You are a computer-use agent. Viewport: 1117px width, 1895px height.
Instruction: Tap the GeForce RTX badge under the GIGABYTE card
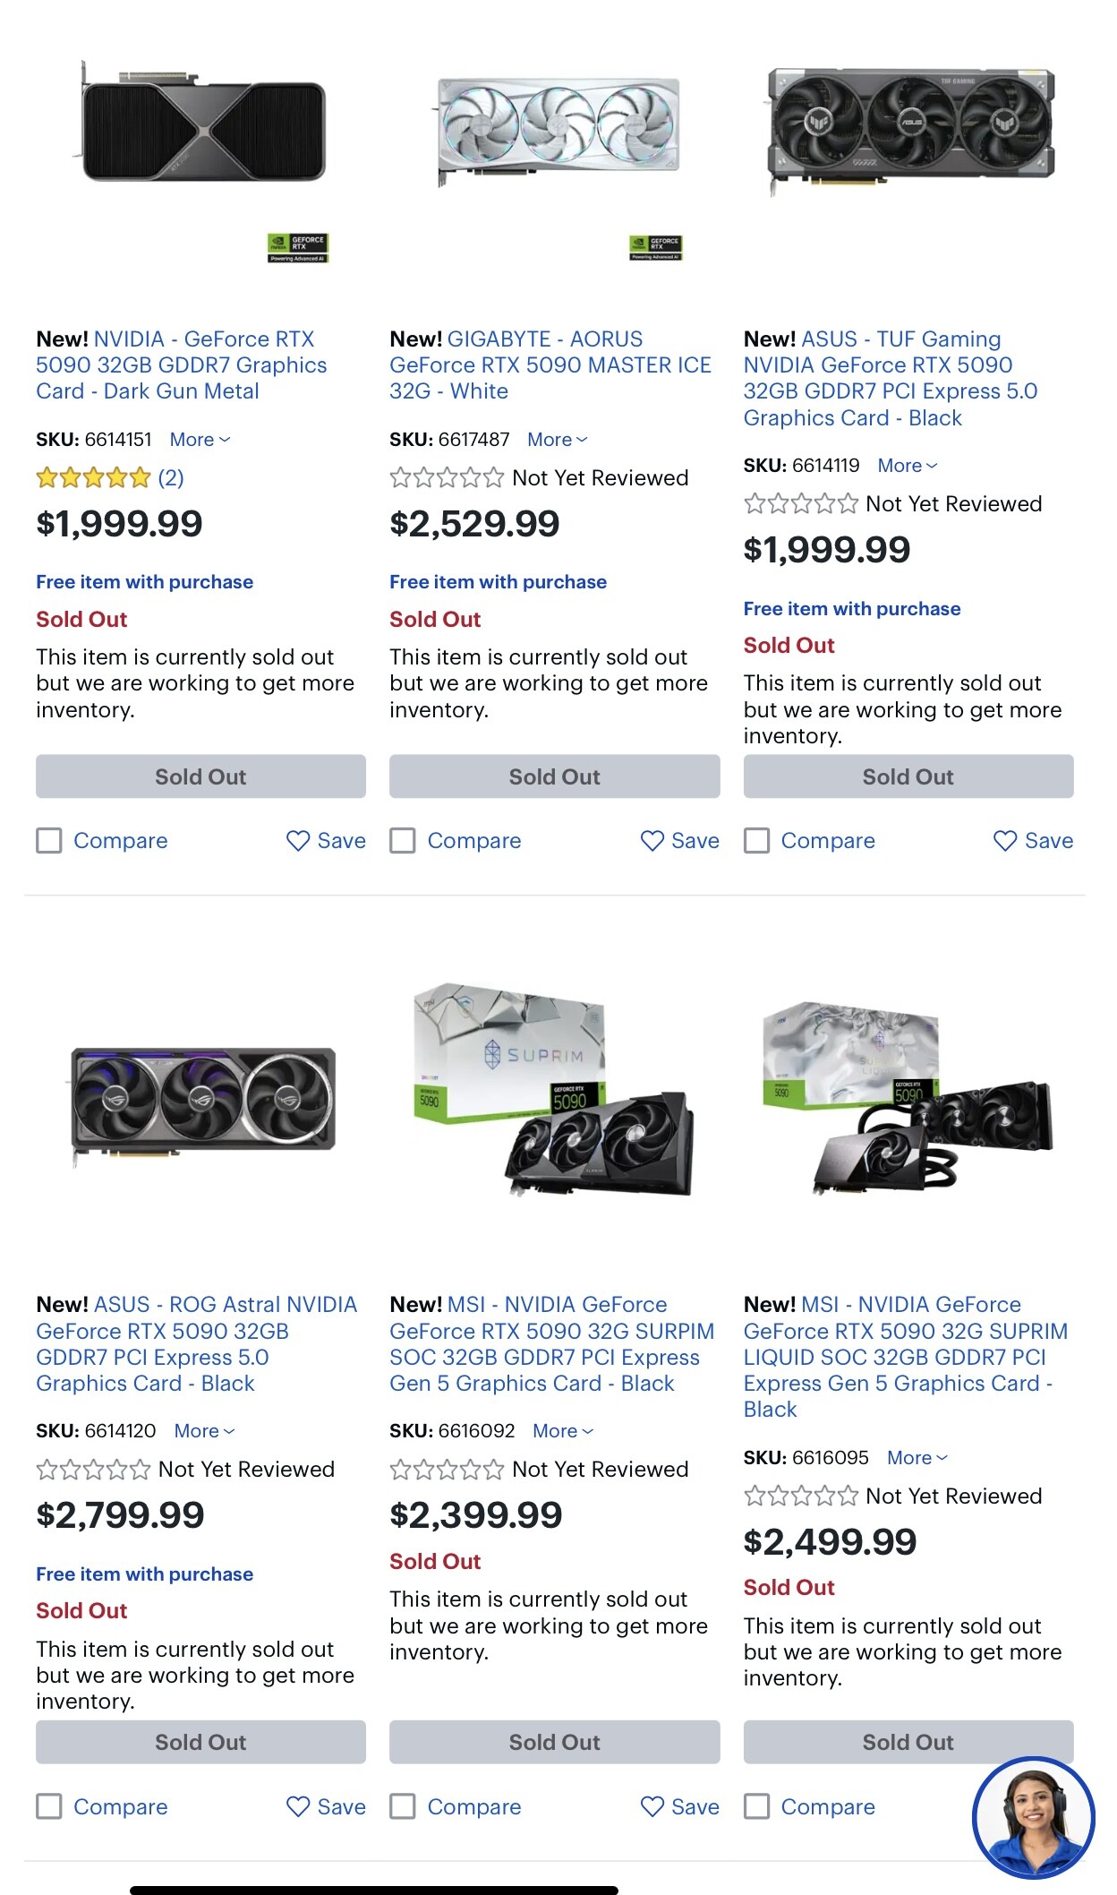coord(655,248)
